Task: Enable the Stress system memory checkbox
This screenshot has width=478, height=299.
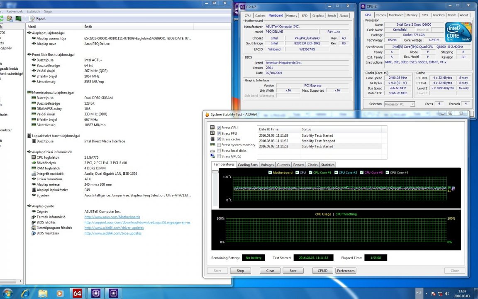Action: pyautogui.click(x=219, y=145)
